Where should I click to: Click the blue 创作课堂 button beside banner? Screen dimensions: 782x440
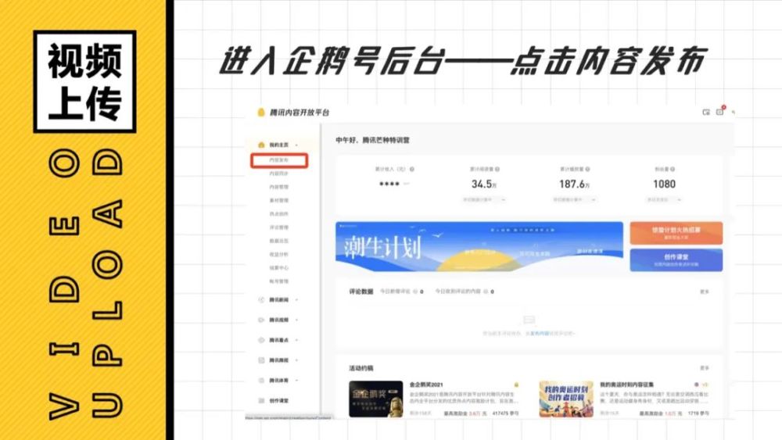tap(676, 259)
